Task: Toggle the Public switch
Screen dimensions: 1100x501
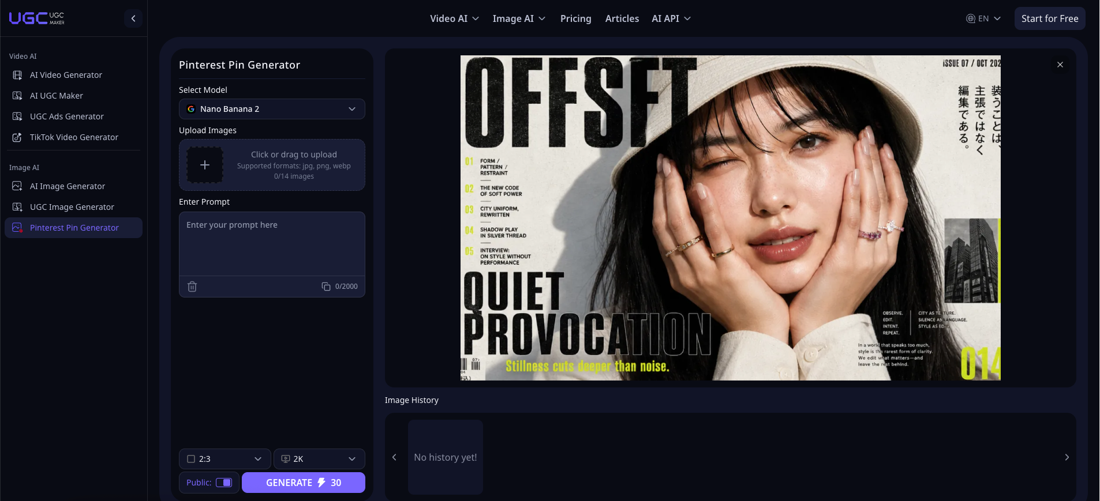Action: click(224, 483)
